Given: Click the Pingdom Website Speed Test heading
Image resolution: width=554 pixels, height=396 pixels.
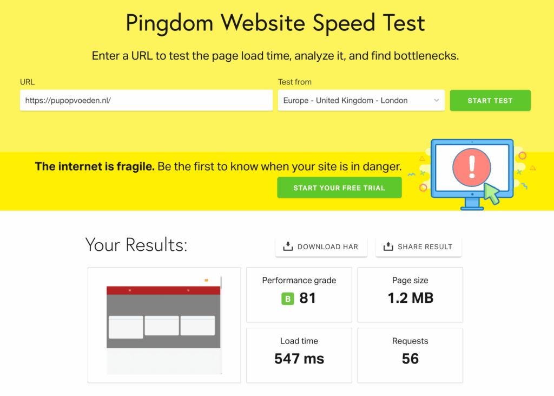Looking at the screenshot, I should (x=275, y=23).
